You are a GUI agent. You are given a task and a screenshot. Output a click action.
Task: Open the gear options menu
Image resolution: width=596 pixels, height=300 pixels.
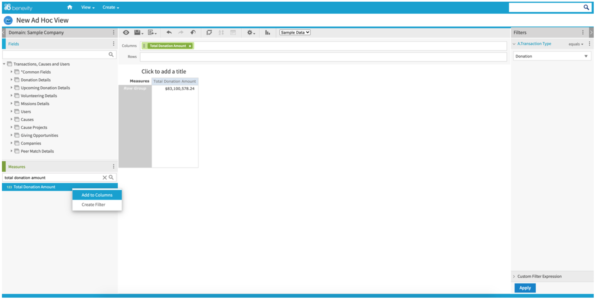[251, 32]
